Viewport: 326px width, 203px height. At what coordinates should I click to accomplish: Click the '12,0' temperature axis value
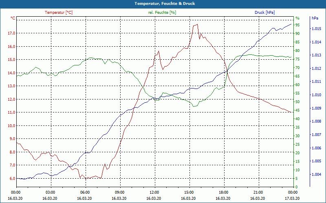(x=12, y=99)
